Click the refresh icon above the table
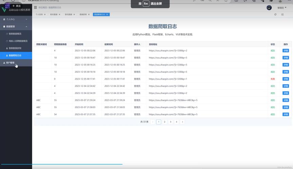Viewport: 293px width, 169px height. coord(275,15)
